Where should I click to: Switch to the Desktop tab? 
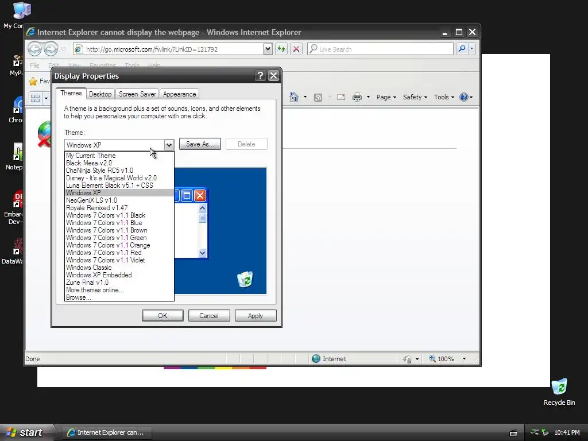tap(100, 94)
